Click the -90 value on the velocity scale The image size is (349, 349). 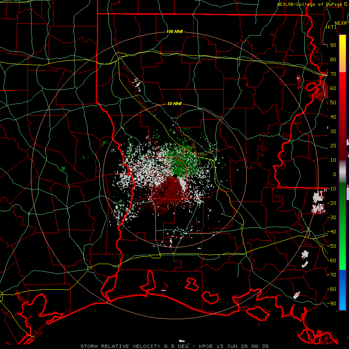[332, 304]
